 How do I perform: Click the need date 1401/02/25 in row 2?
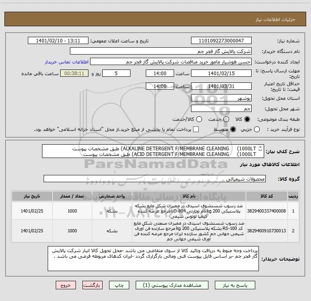point(32,231)
